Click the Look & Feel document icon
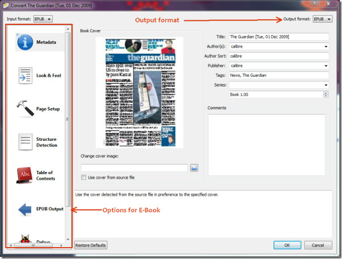Viewport: 342px width, 259px height. 25,76
